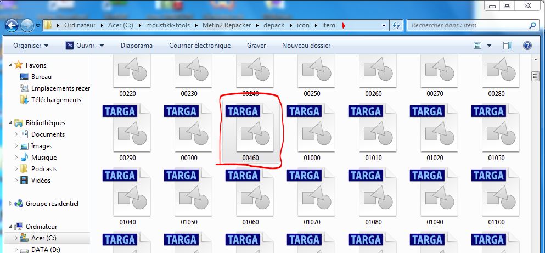Go forward with the Forward arrow button
Image resolution: width=545 pixels, height=253 pixels.
pyautogui.click(x=27, y=25)
